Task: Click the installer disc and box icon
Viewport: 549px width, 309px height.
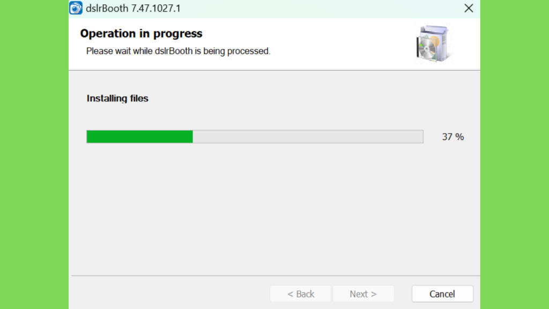Action: pyautogui.click(x=433, y=43)
